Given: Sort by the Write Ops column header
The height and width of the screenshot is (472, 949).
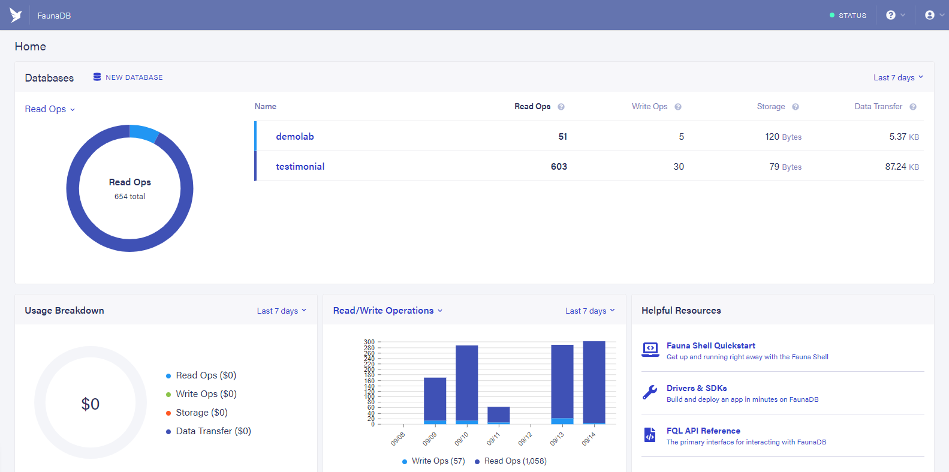Looking at the screenshot, I should [x=649, y=106].
